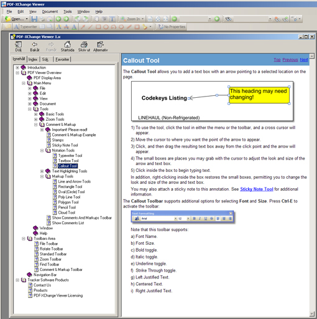
Task: Click the Open file toolbar button
Action: (14, 19)
